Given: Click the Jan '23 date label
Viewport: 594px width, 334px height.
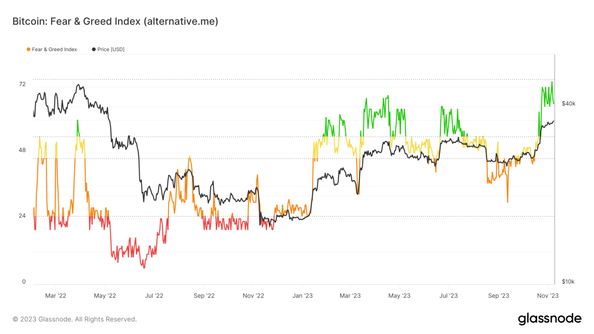Looking at the screenshot, I should pyautogui.click(x=302, y=296).
